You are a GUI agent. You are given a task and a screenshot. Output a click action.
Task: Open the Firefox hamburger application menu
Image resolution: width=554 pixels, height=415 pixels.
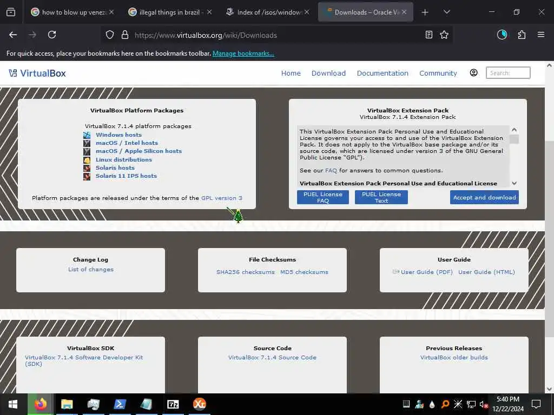pos(540,35)
